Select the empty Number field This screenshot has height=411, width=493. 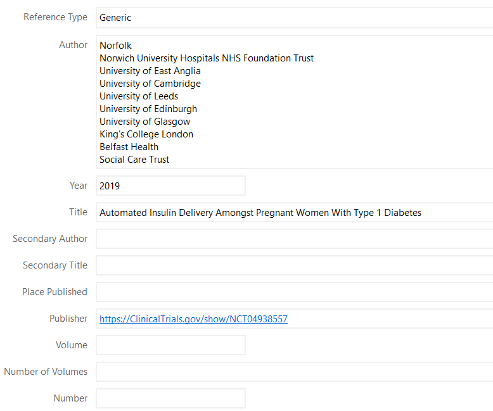pos(170,399)
